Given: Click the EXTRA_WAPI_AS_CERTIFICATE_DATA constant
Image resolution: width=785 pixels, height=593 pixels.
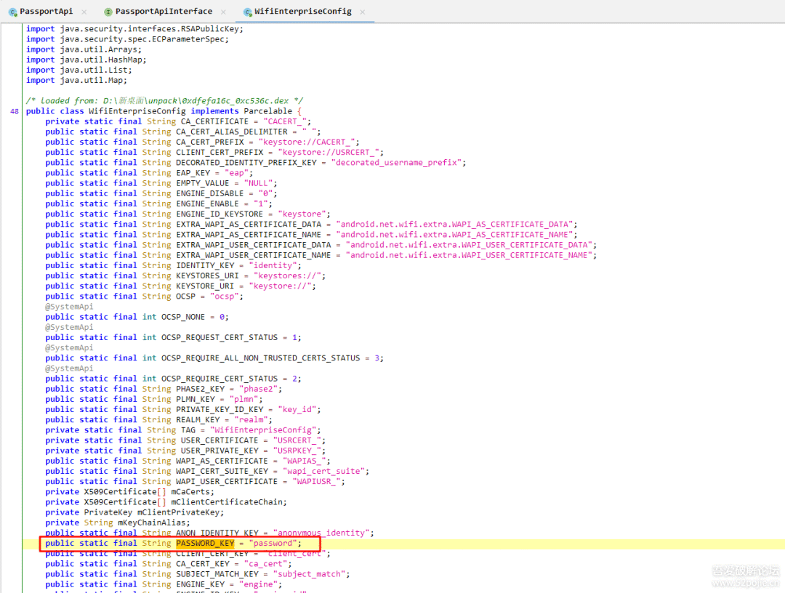Looking at the screenshot, I should (x=249, y=224).
